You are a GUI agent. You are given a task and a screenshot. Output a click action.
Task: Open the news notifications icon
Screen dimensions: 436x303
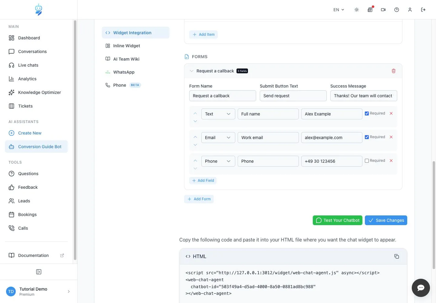[370, 10]
